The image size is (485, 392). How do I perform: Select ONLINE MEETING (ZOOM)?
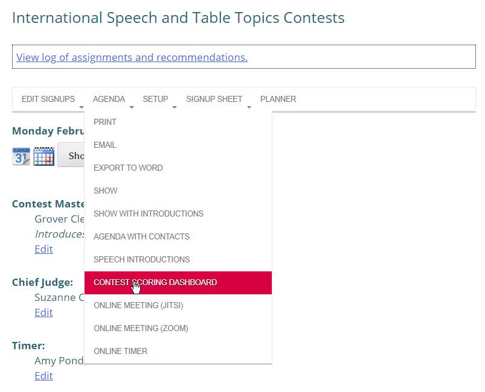coord(141,328)
